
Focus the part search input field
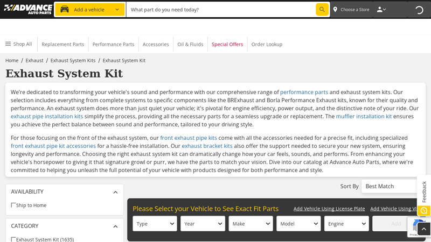[x=221, y=10]
